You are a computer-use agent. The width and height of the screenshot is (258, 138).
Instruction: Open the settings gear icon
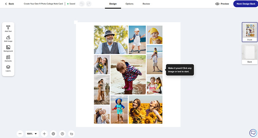coord(53,134)
